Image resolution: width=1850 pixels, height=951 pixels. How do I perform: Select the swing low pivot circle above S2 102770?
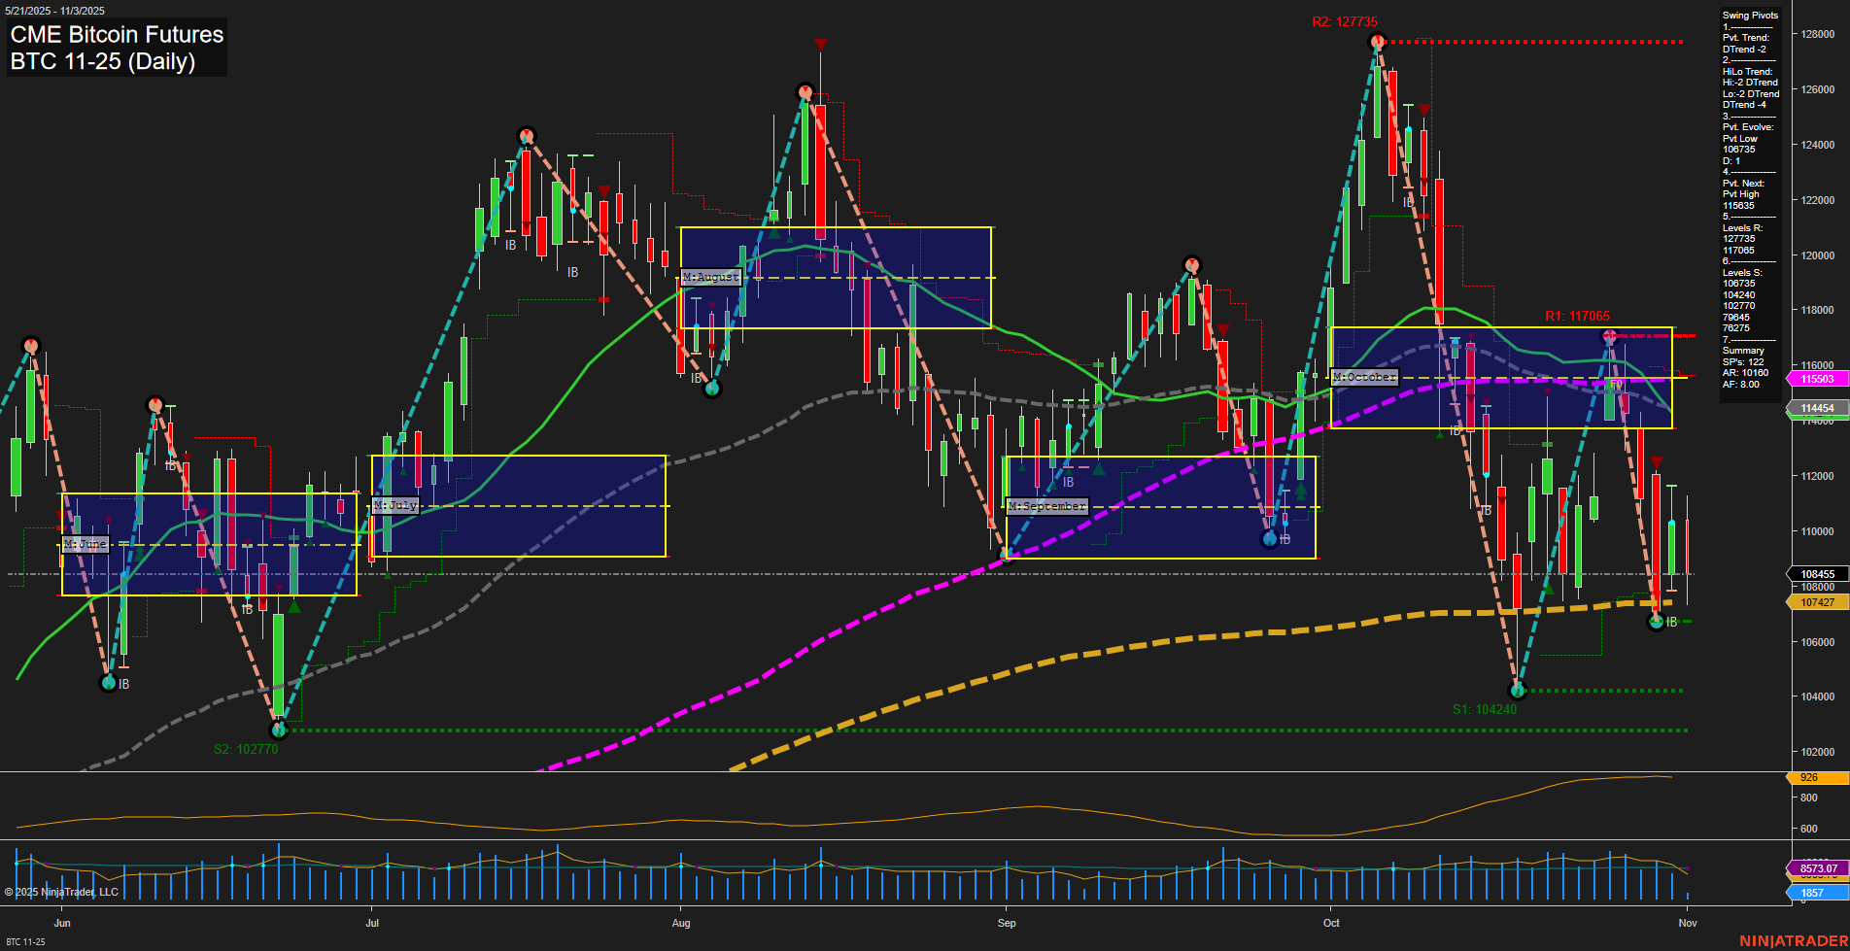pos(279,730)
